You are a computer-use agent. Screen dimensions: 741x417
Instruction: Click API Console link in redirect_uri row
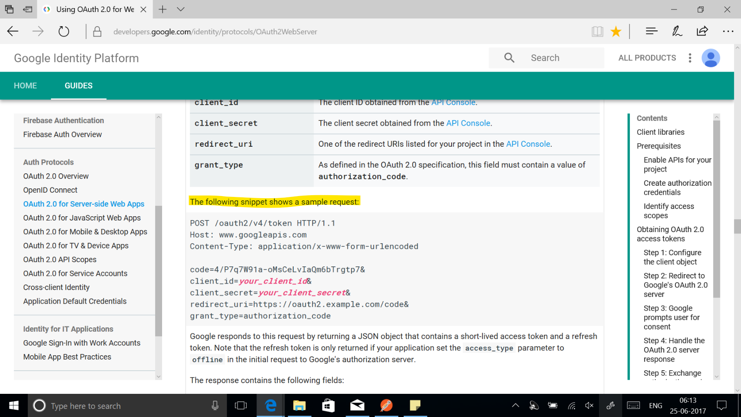(x=528, y=144)
